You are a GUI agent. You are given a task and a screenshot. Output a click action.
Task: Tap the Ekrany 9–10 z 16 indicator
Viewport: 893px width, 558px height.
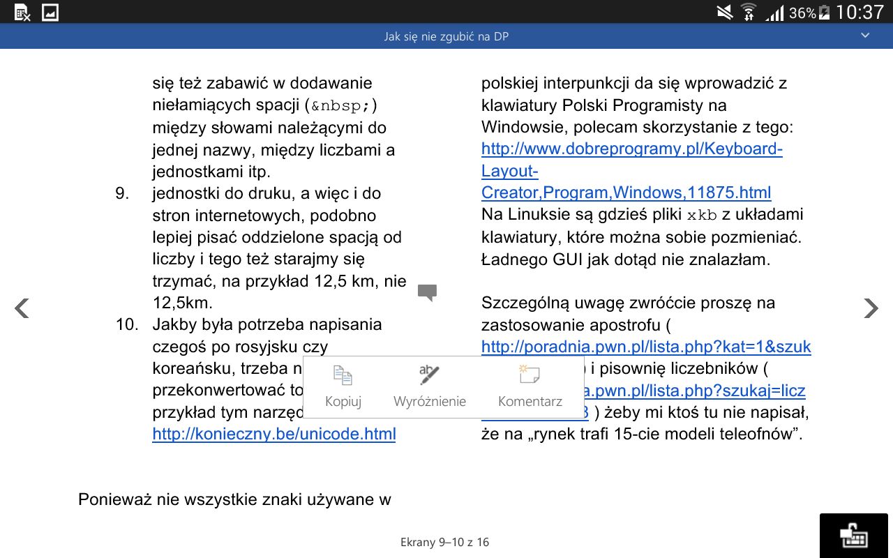click(x=446, y=542)
